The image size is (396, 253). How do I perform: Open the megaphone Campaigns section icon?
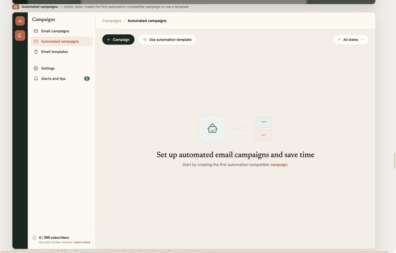point(20,36)
